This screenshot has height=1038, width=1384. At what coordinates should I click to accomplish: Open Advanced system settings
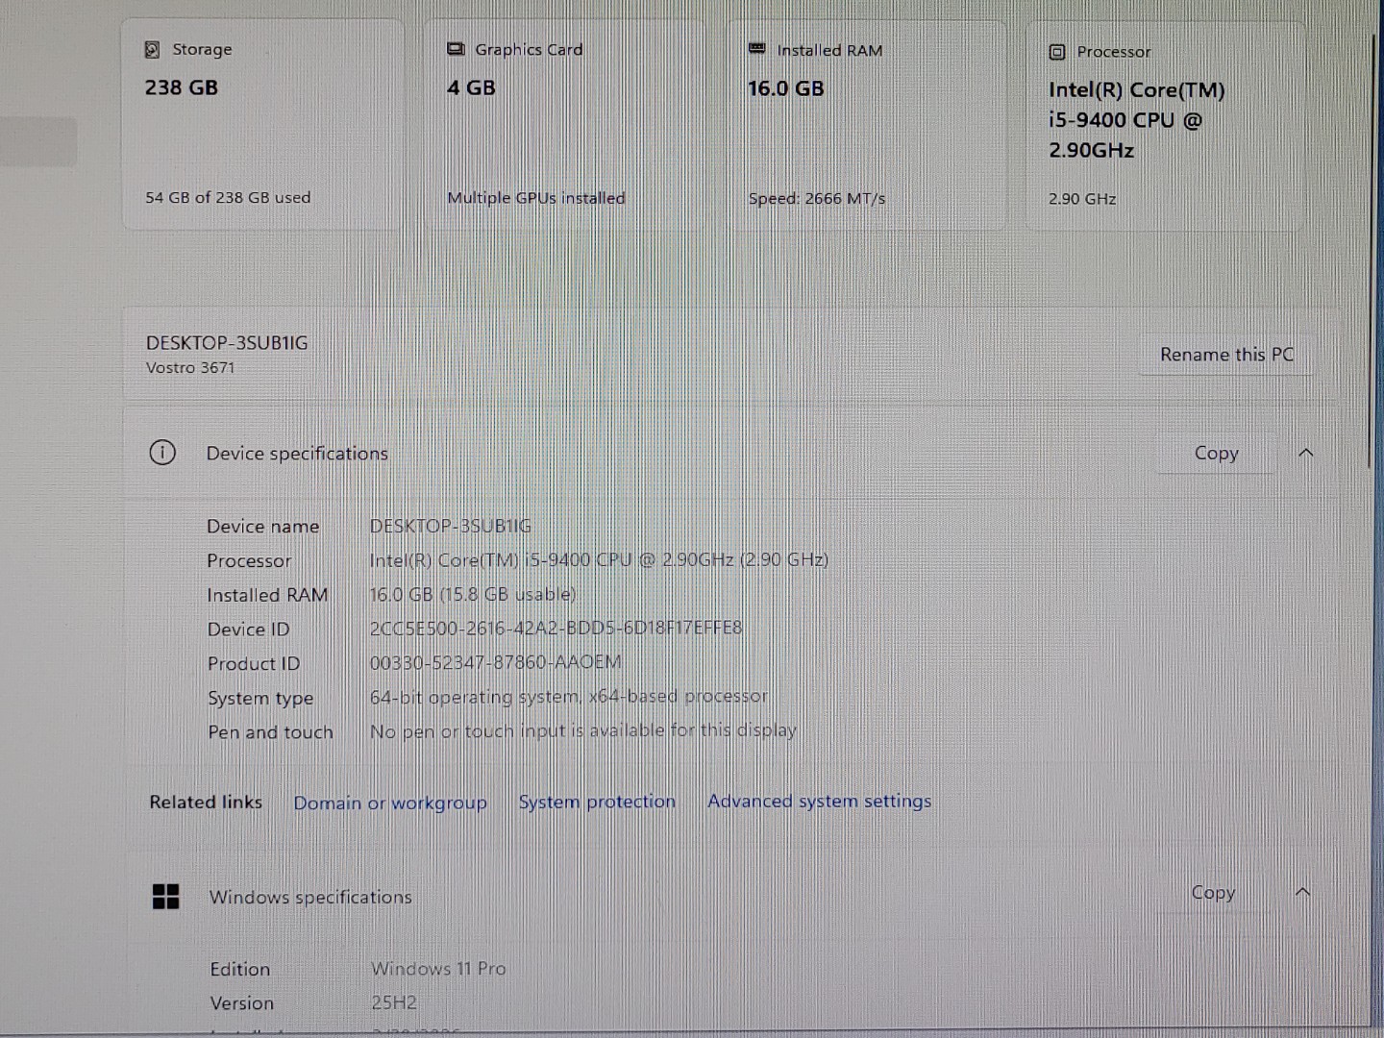point(818,801)
